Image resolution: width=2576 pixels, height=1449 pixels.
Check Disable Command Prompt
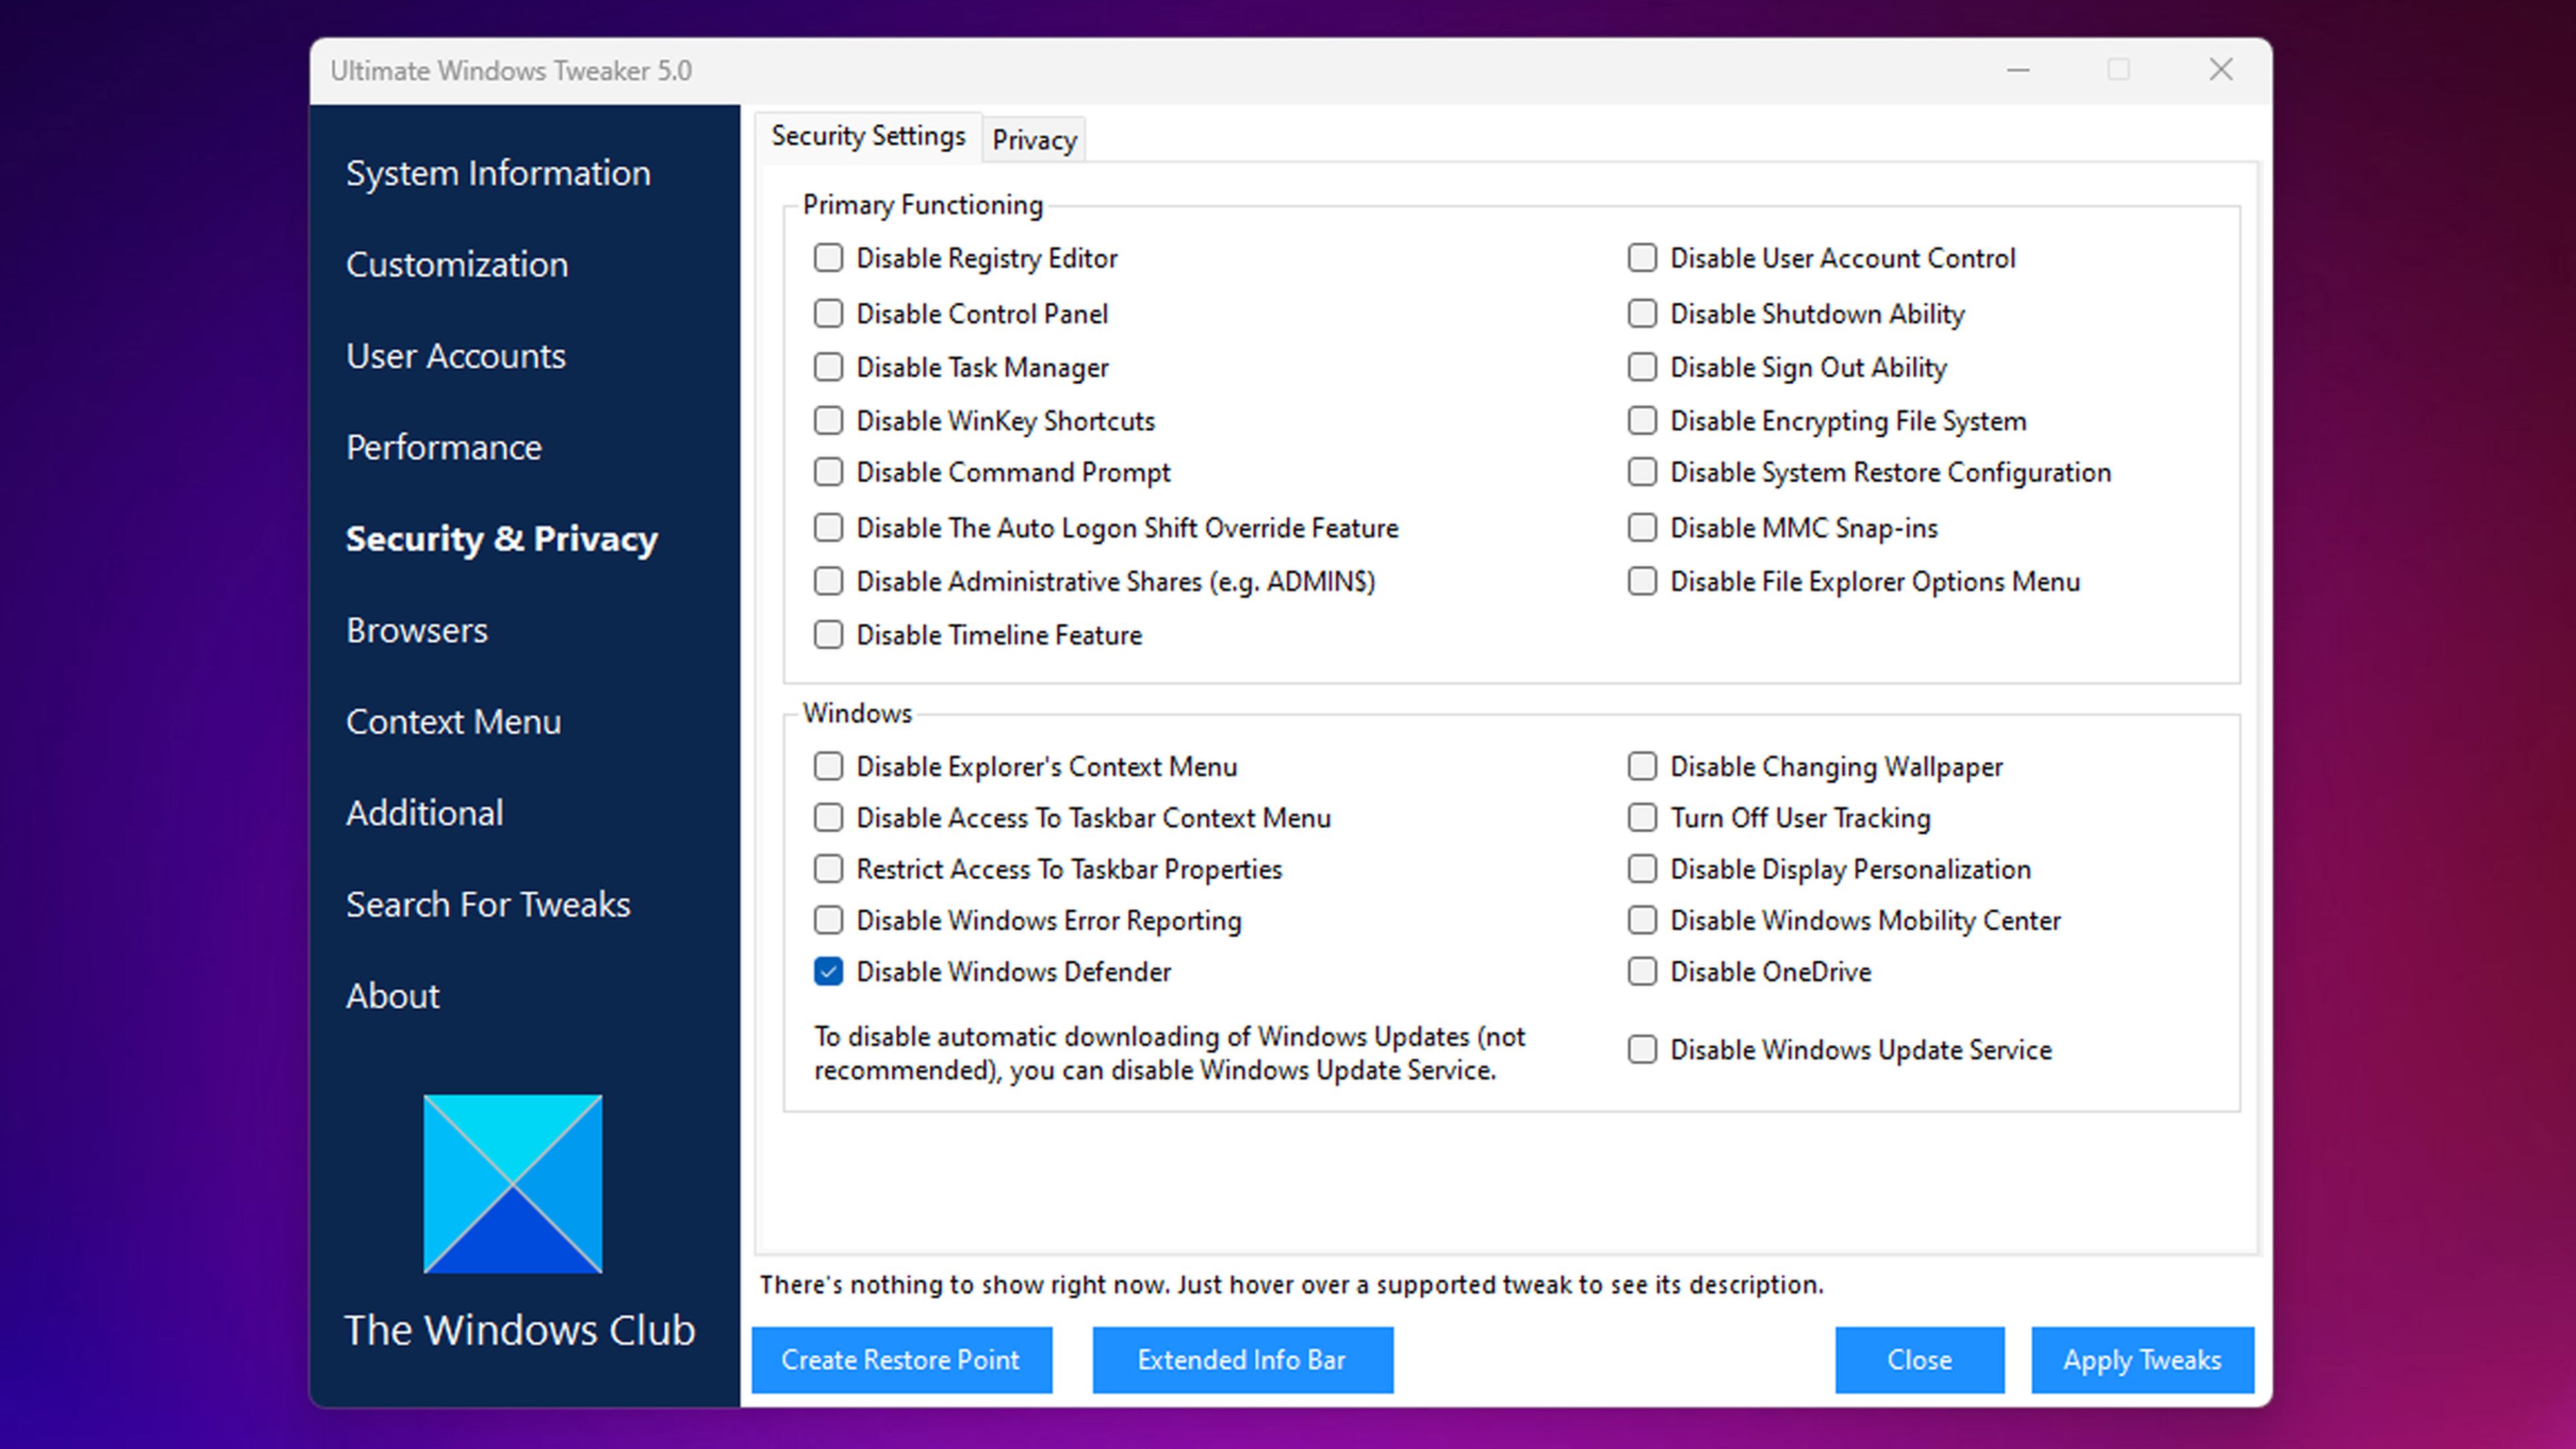tap(828, 472)
